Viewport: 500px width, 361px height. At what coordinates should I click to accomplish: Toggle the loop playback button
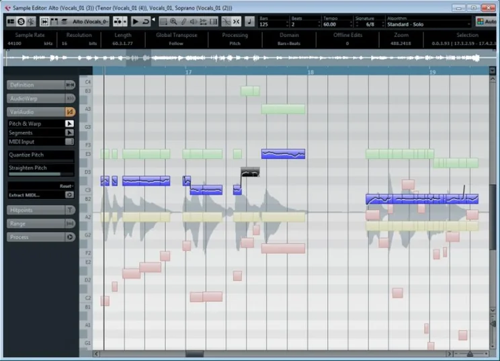146,22
